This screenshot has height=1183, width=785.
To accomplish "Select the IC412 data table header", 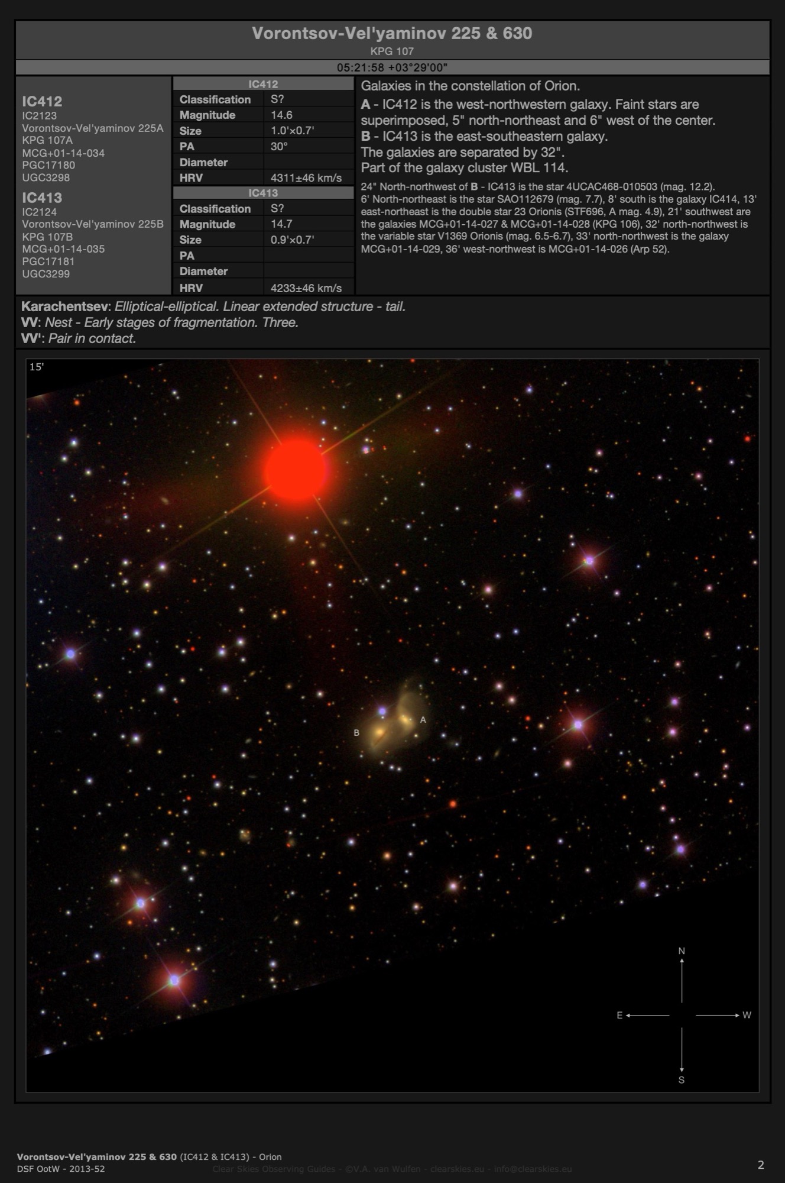I will 263,84.
